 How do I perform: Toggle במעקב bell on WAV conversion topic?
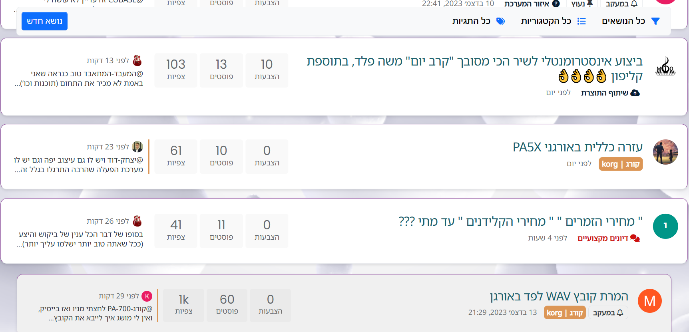(608, 312)
